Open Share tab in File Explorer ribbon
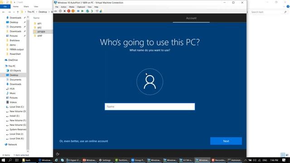This screenshot has width=290, height=163. point(26,6)
